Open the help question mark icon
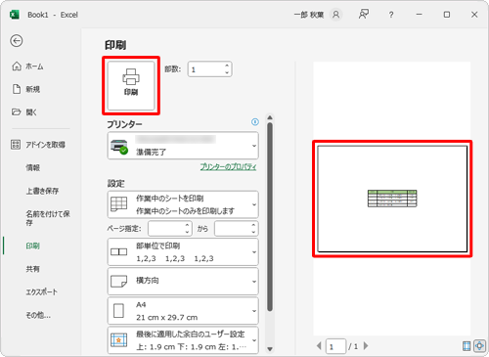This screenshot has height=357, width=489. pyautogui.click(x=391, y=15)
